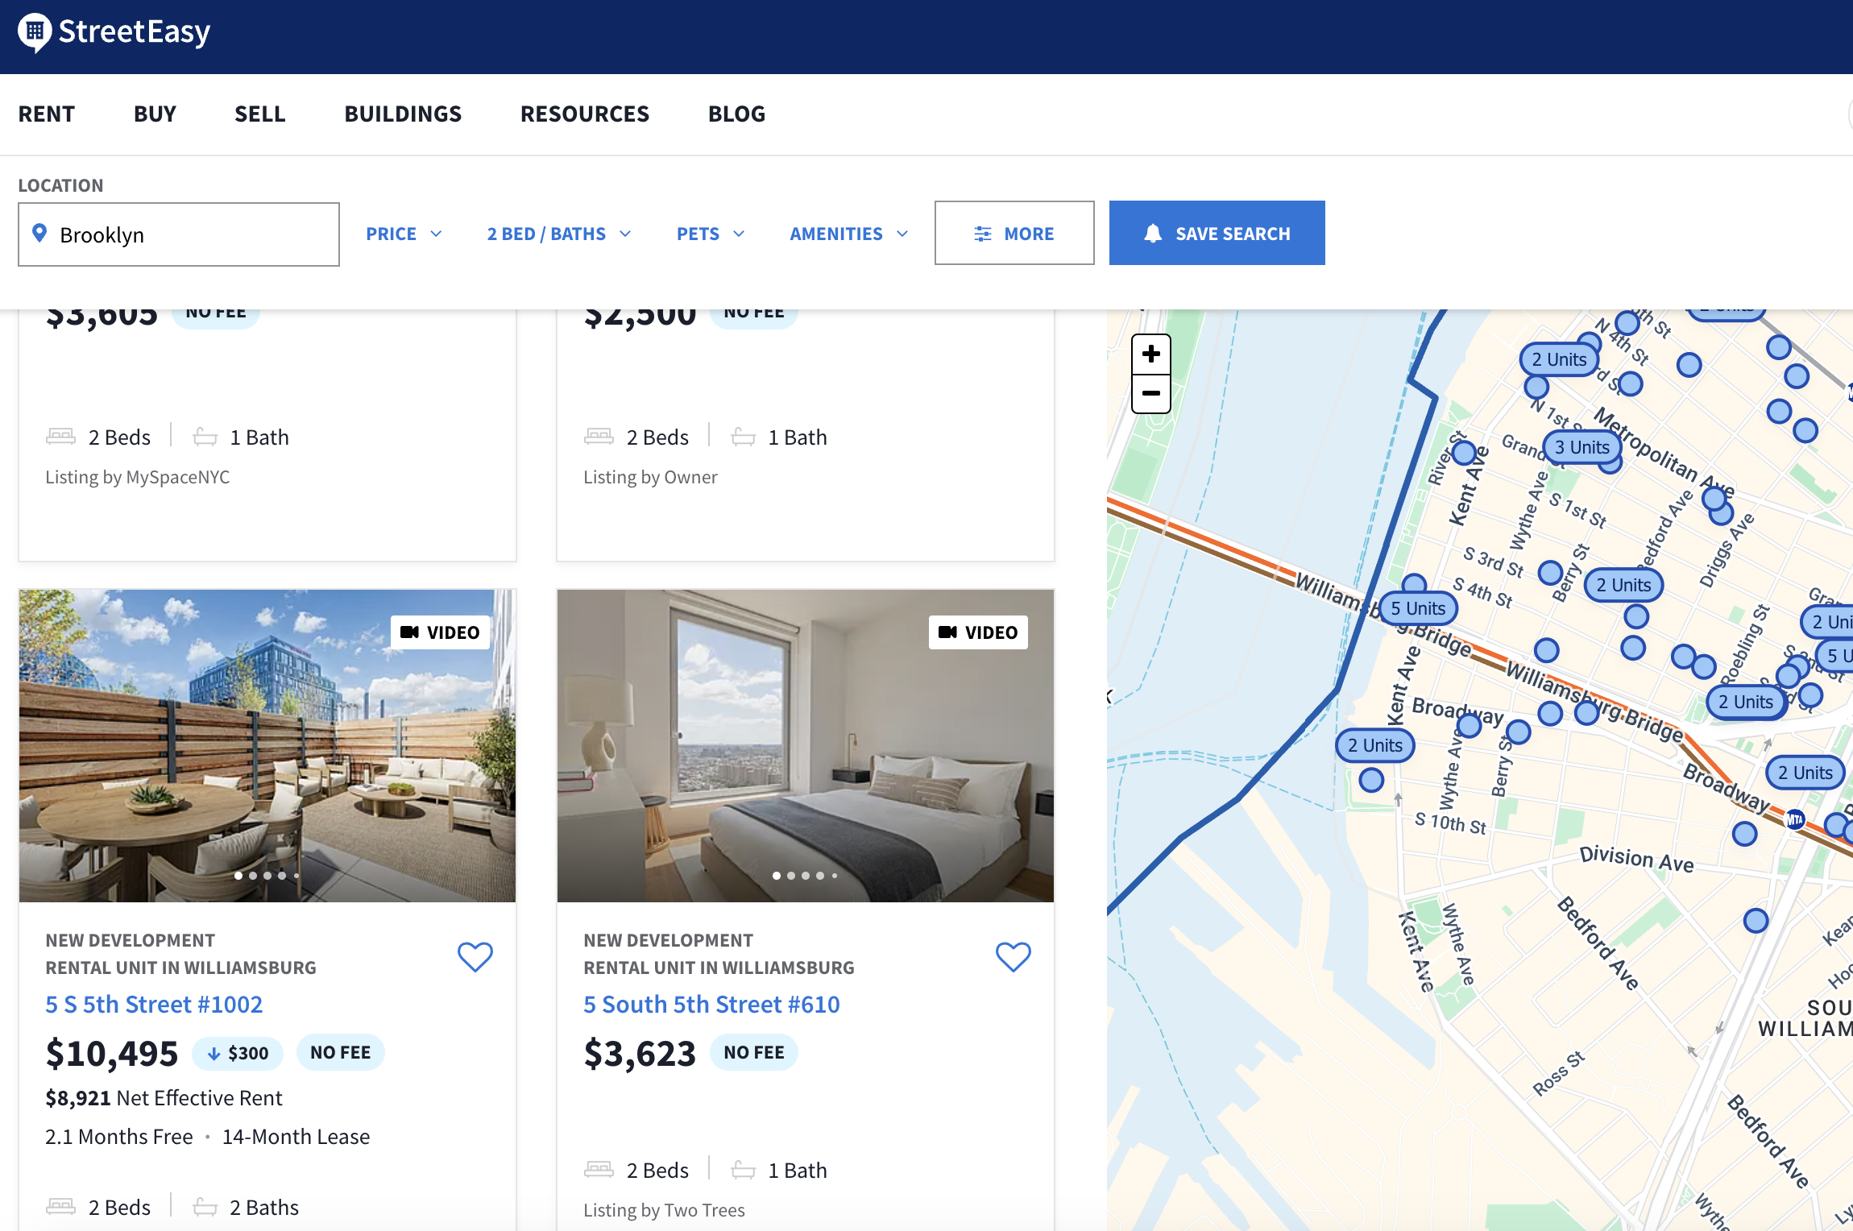The width and height of the screenshot is (1853, 1231).
Task: Click the More filters button
Action: coord(1014,234)
